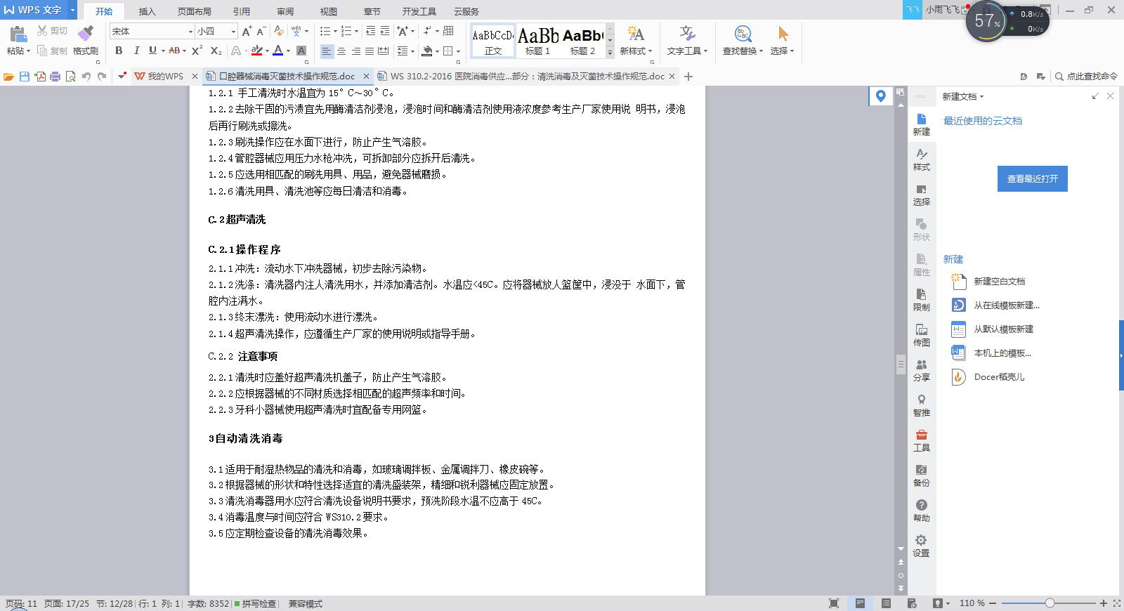
Task: Open the font size dropdown (小四)
Action: pyautogui.click(x=233, y=31)
